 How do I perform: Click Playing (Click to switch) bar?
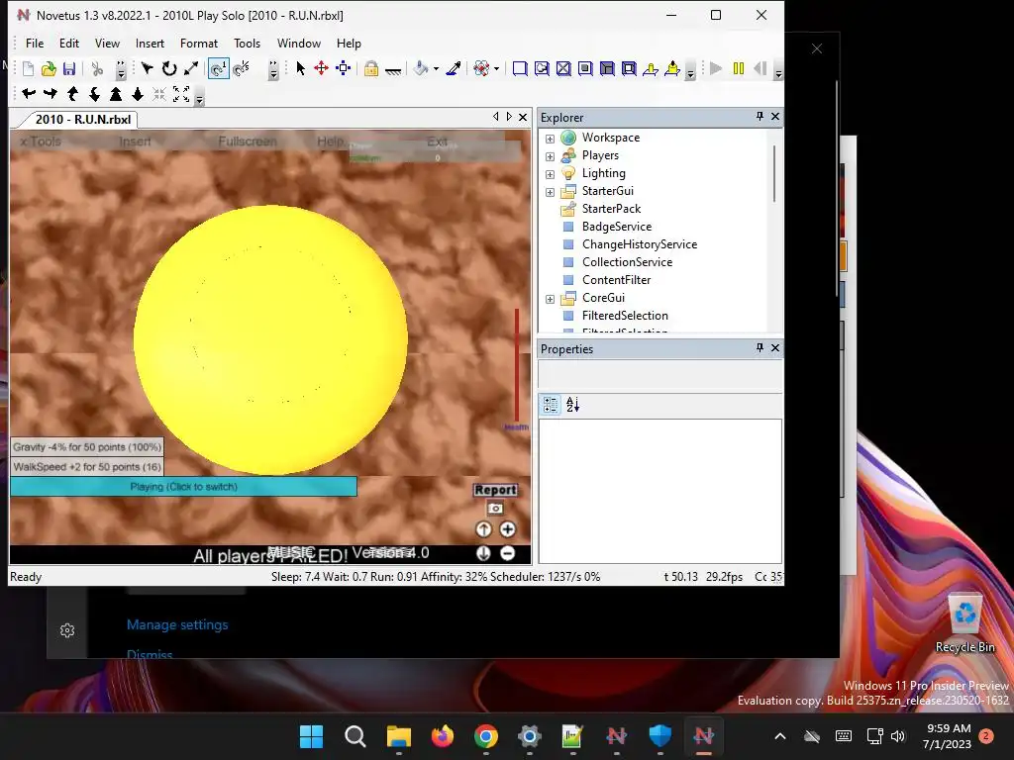point(183,487)
